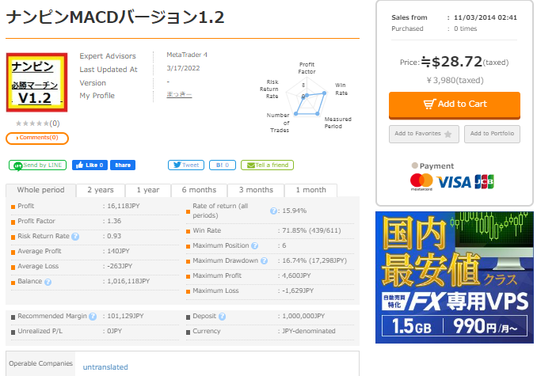Image resolution: width=537 pixels, height=376 pixels.
Task: Open Comments(0) button
Action: (37, 138)
